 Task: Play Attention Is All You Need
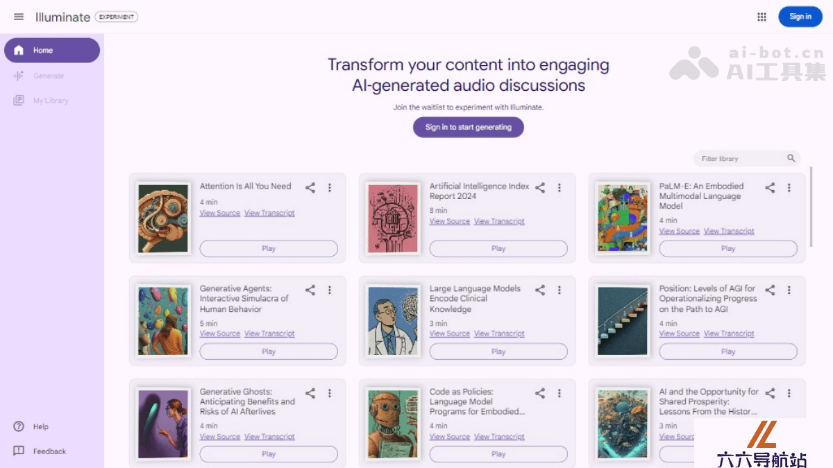(x=269, y=248)
